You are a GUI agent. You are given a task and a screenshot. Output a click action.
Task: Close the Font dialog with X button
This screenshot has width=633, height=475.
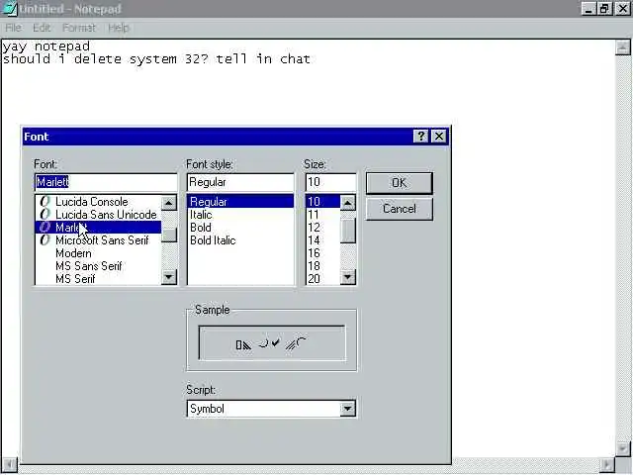[x=439, y=137]
